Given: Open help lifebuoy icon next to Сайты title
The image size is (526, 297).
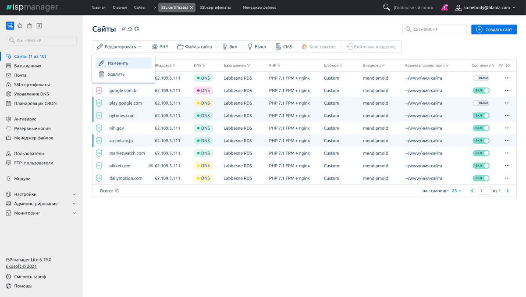Looking at the screenshot, I should tap(136, 29).
